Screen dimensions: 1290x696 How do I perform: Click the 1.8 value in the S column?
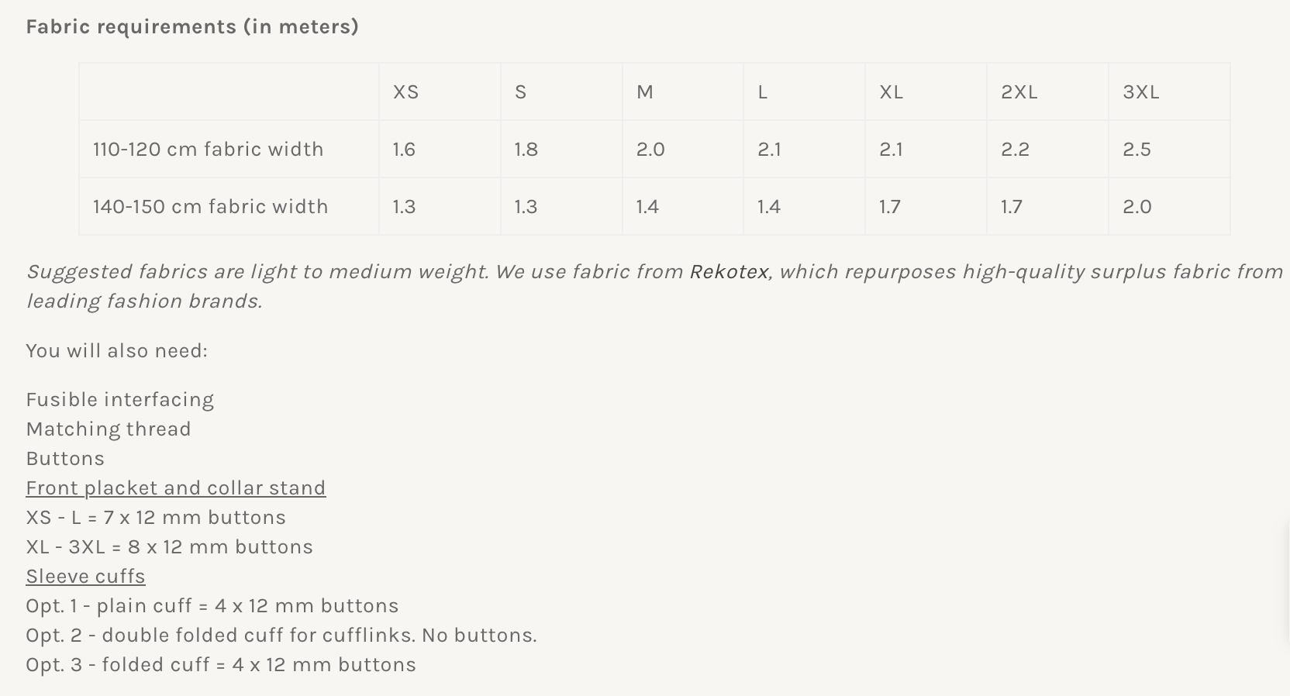pos(526,150)
